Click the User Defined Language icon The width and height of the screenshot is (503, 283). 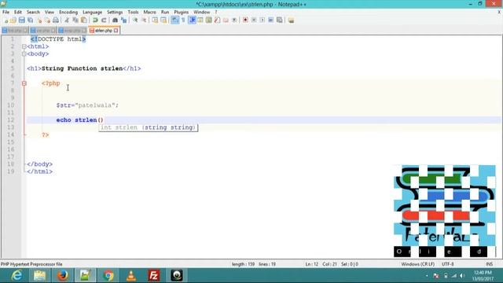click(200, 20)
